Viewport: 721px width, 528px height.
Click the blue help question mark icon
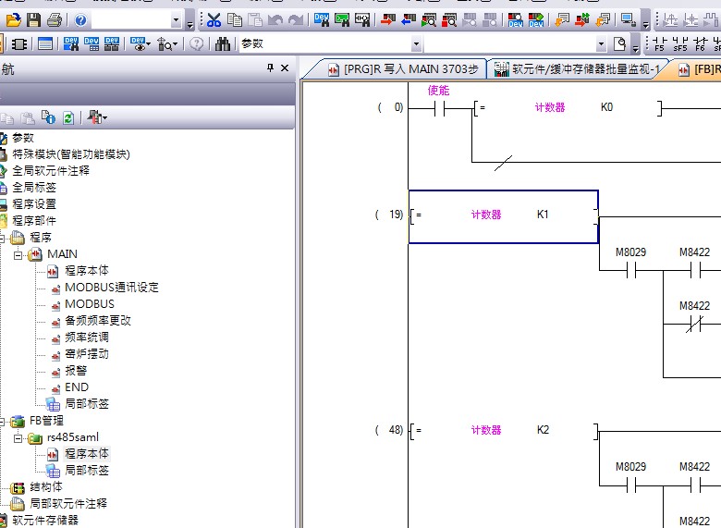tap(81, 19)
